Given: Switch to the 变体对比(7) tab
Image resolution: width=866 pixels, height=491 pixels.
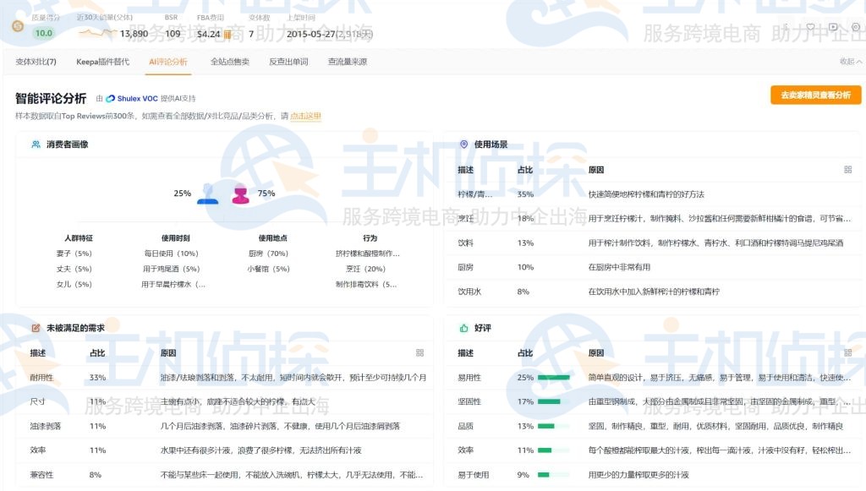Looking at the screenshot, I should click(x=36, y=61).
